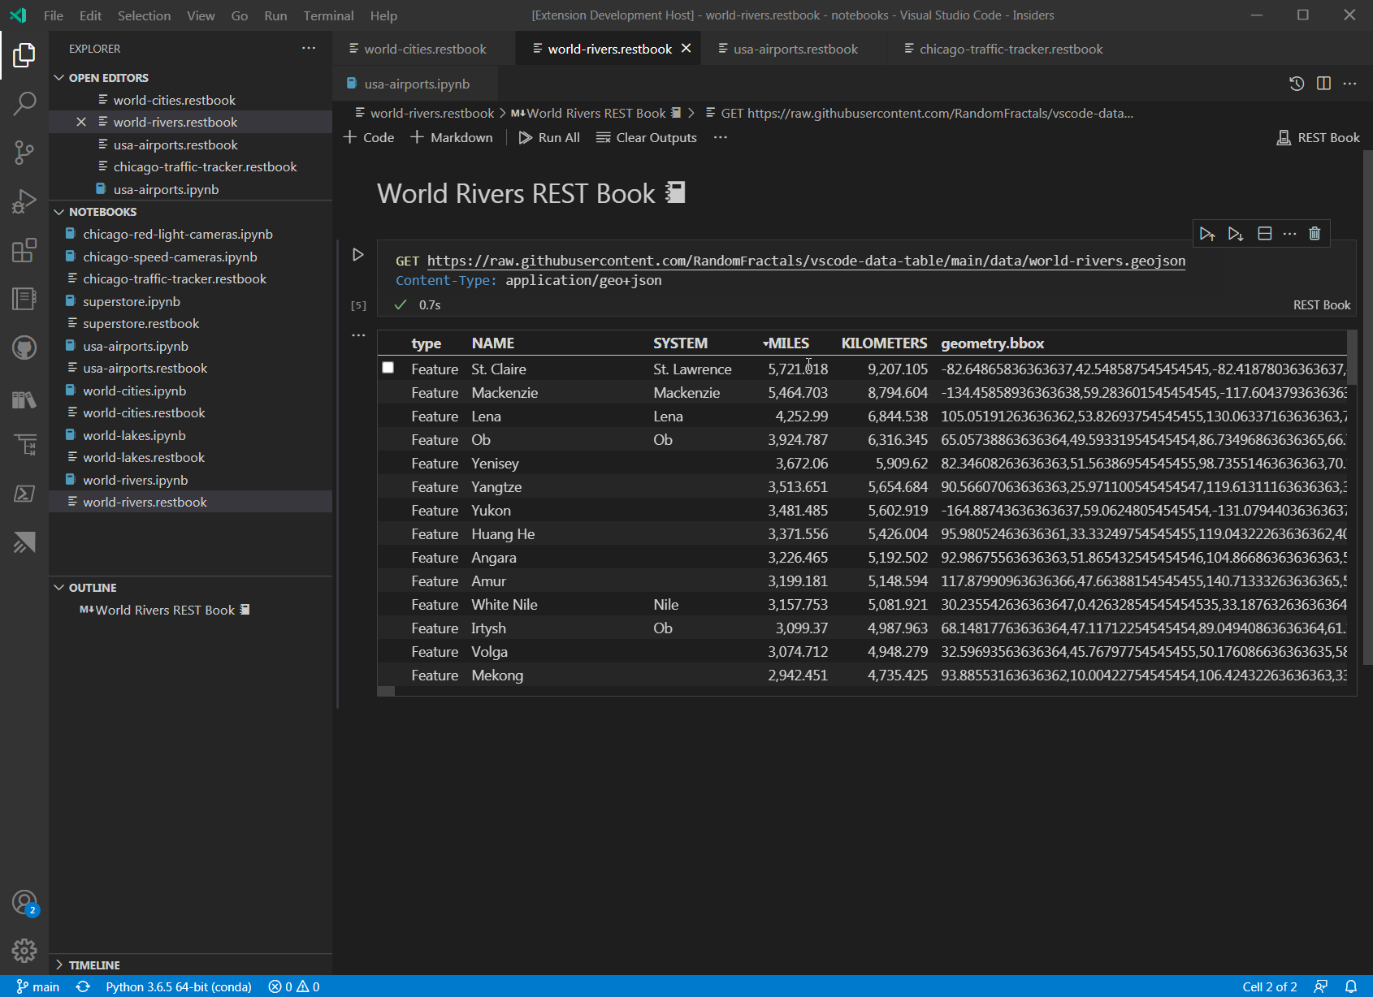Open the Help menu
The height and width of the screenshot is (997, 1373).
coord(383,15)
